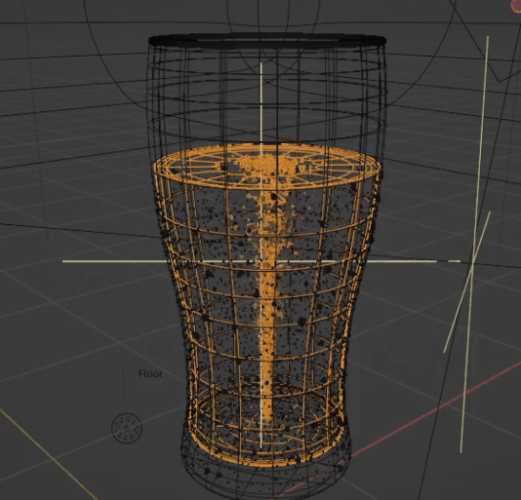Select the orange liquid surface mesh top

coord(266,167)
